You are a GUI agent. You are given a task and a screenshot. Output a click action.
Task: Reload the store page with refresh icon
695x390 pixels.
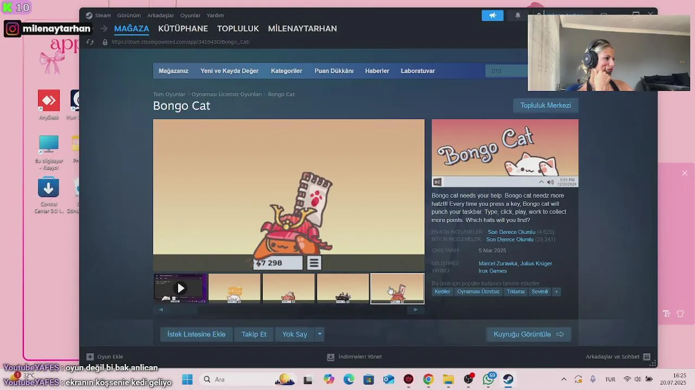coord(90,42)
